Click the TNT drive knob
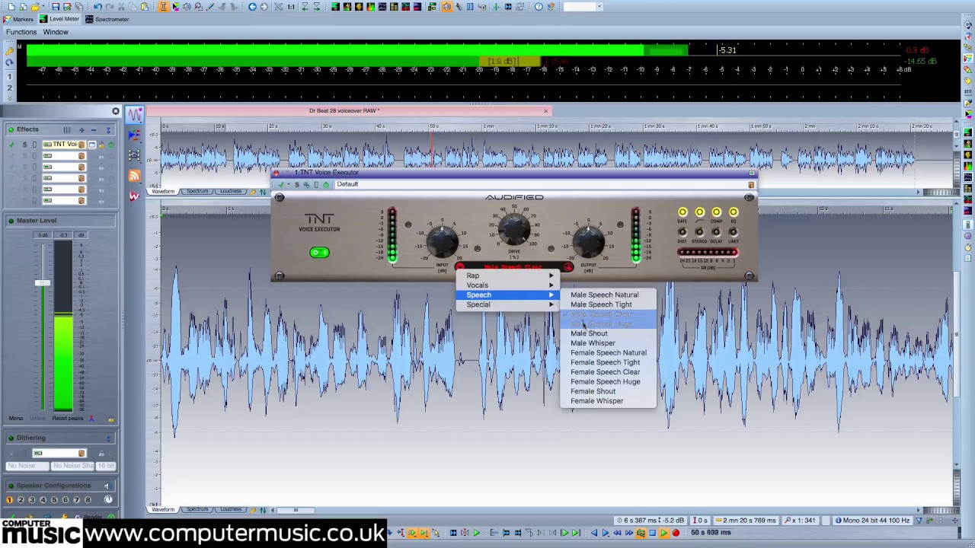This screenshot has width=975, height=548. tap(515, 228)
